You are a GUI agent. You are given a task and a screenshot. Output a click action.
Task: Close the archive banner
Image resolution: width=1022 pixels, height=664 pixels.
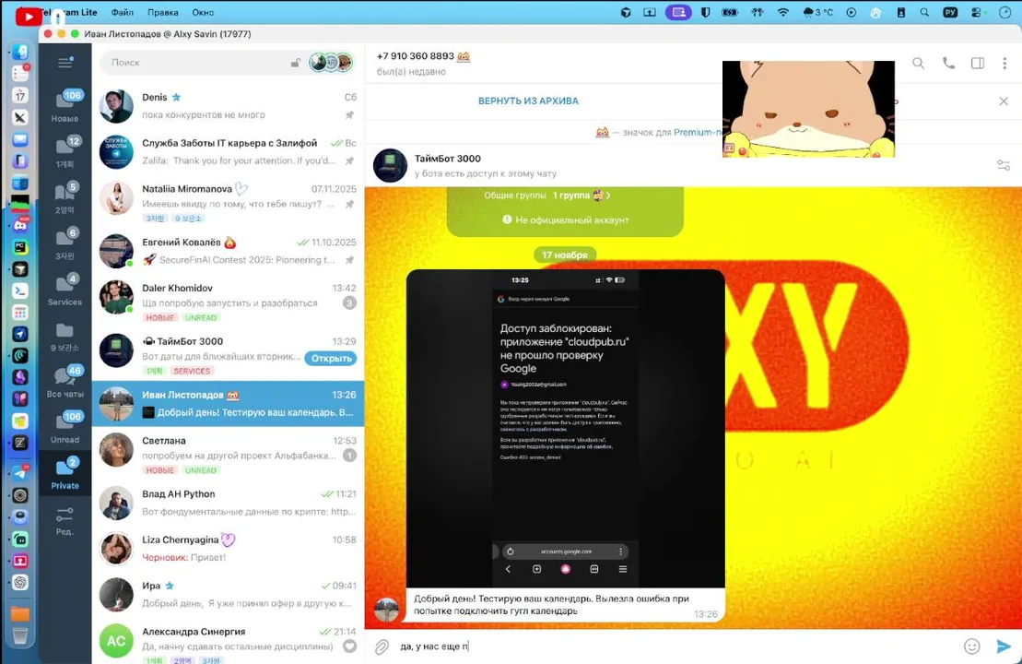coord(1003,101)
